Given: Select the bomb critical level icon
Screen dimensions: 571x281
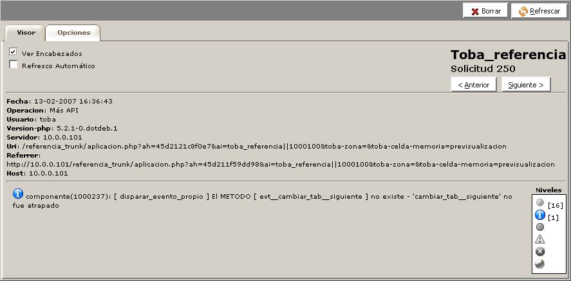Looking at the screenshot, I should (x=540, y=264).
